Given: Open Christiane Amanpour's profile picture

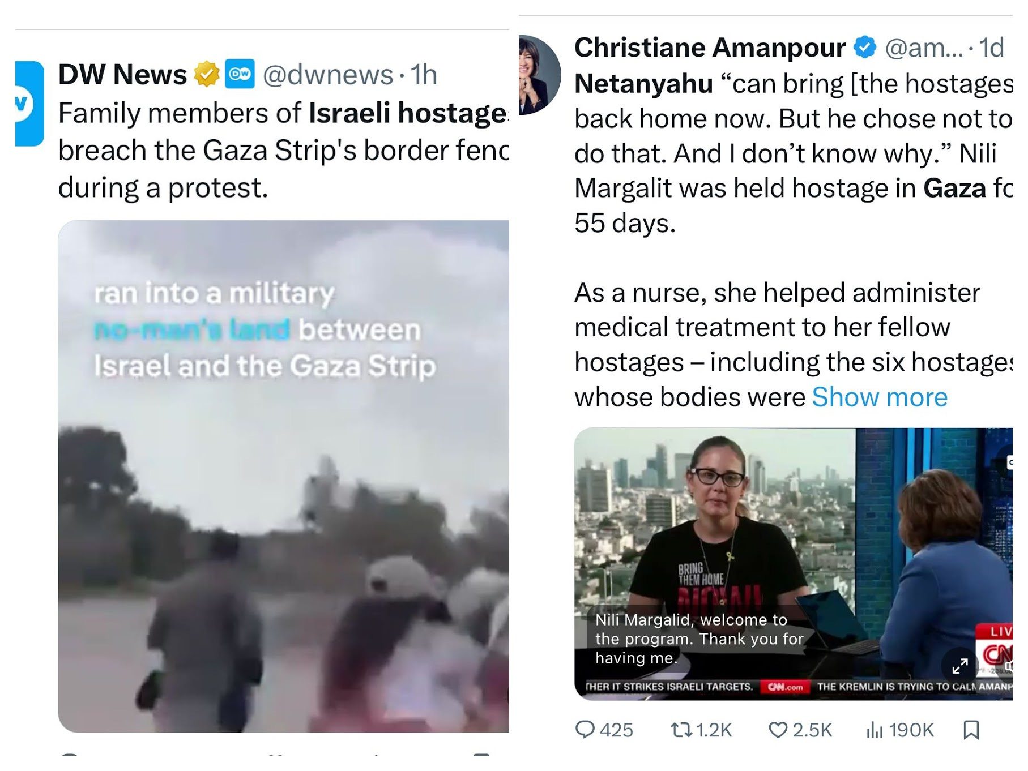Looking at the screenshot, I should tap(539, 75).
